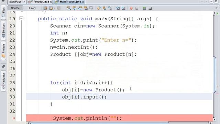Collapse the main method code fold
Screen dimensions: 220x124
click(x=21, y=18)
